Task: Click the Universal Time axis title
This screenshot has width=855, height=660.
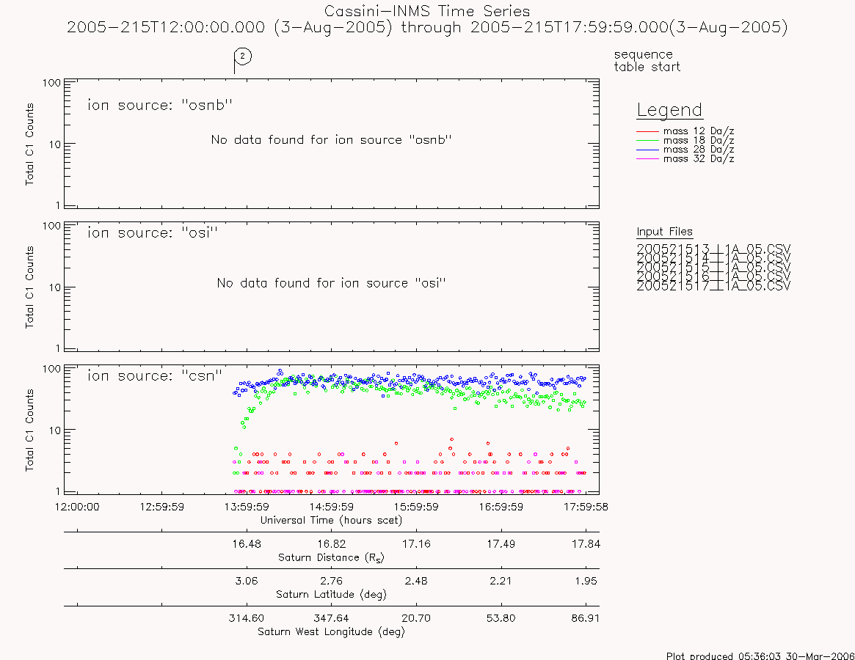Action: [x=332, y=521]
